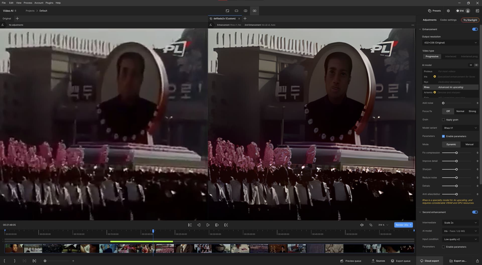Expand the Model variant Rhea V1 dropdown
Screen dimensions: 482x265
[460, 128]
